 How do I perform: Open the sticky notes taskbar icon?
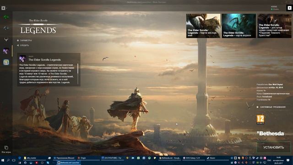click(x=155, y=158)
